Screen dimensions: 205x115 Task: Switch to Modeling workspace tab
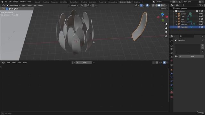pos(45,2)
